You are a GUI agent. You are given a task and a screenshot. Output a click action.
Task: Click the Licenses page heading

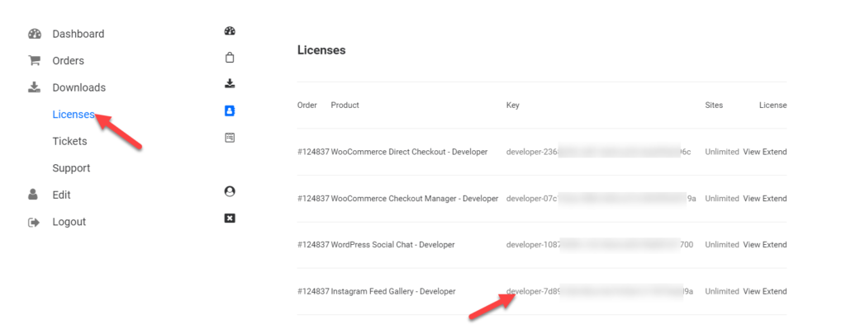(x=321, y=50)
